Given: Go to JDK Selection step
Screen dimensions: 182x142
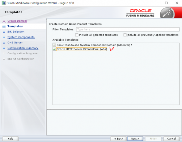Looking at the screenshot, I should pyautogui.click(x=16, y=32).
